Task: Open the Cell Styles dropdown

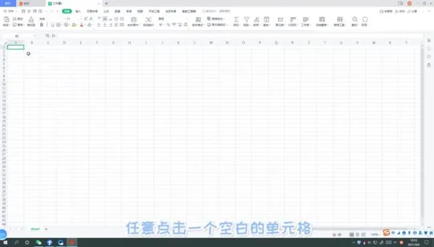Action: click(x=217, y=25)
